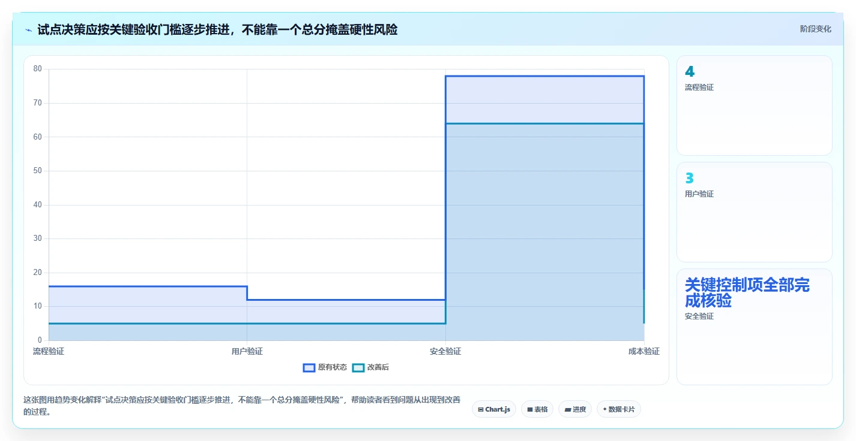Click the 用户验证 x-axis label
This screenshot has height=441, width=856.
pyautogui.click(x=247, y=351)
